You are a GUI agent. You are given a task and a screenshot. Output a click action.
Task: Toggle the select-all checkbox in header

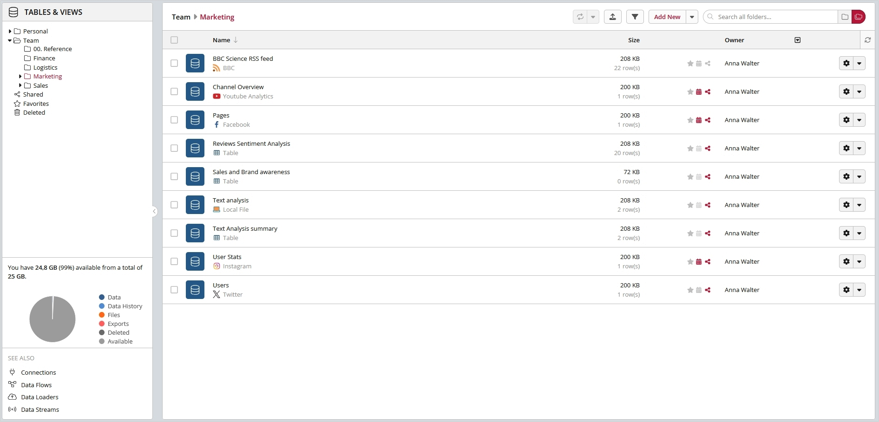pyautogui.click(x=174, y=40)
